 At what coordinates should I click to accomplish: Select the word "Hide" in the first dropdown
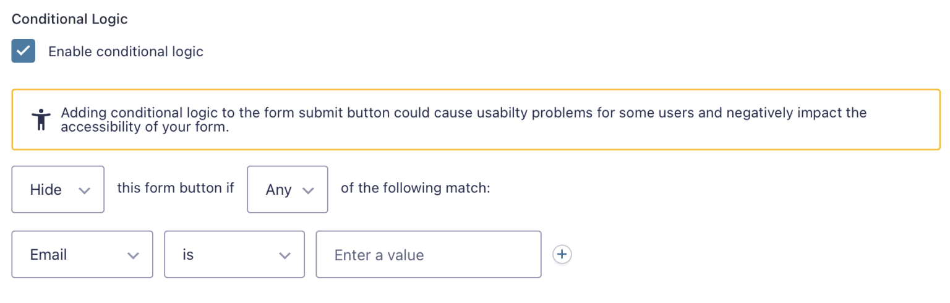pos(46,190)
